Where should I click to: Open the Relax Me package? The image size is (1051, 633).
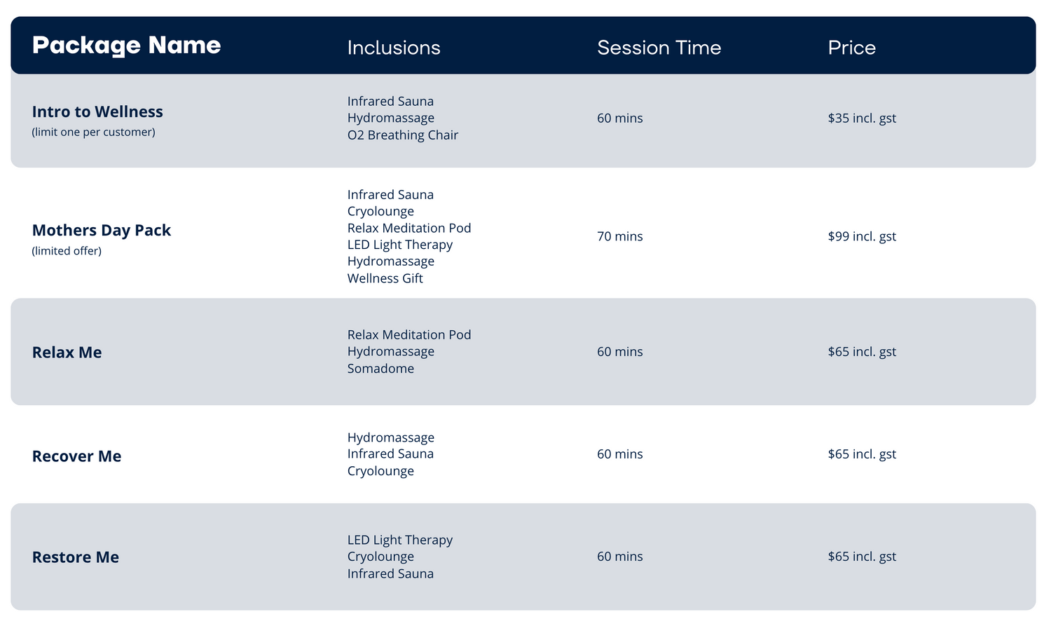point(67,353)
